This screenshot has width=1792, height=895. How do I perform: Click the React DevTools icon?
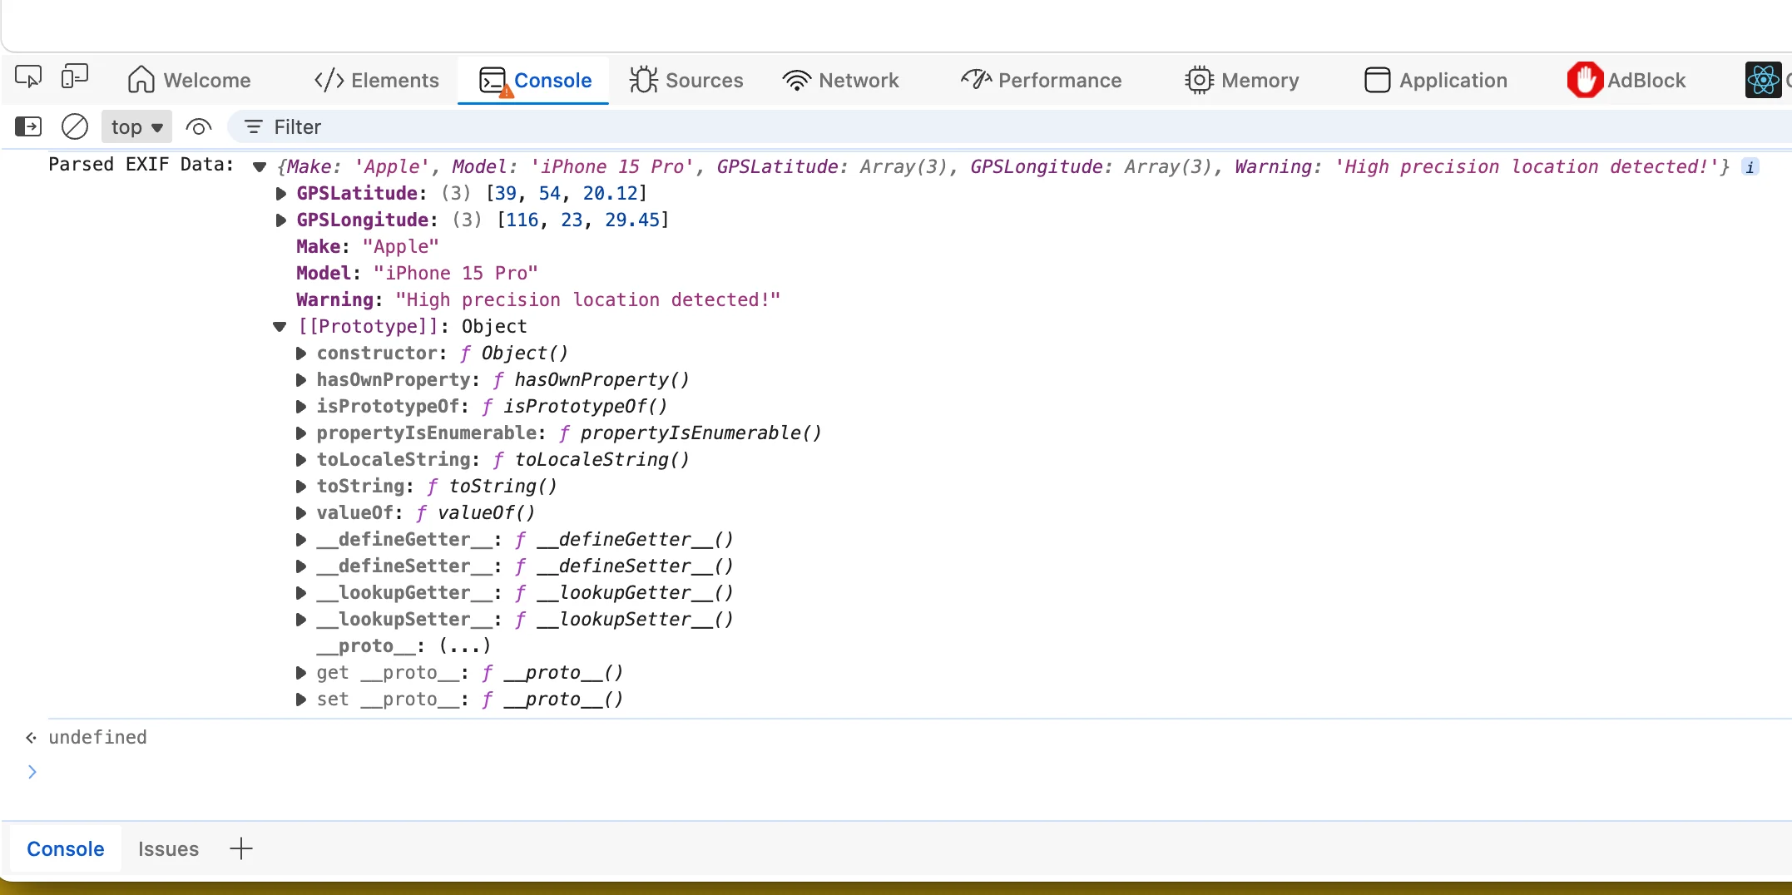[1763, 80]
